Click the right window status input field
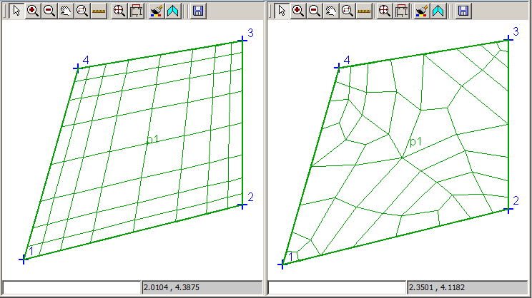 (337, 287)
